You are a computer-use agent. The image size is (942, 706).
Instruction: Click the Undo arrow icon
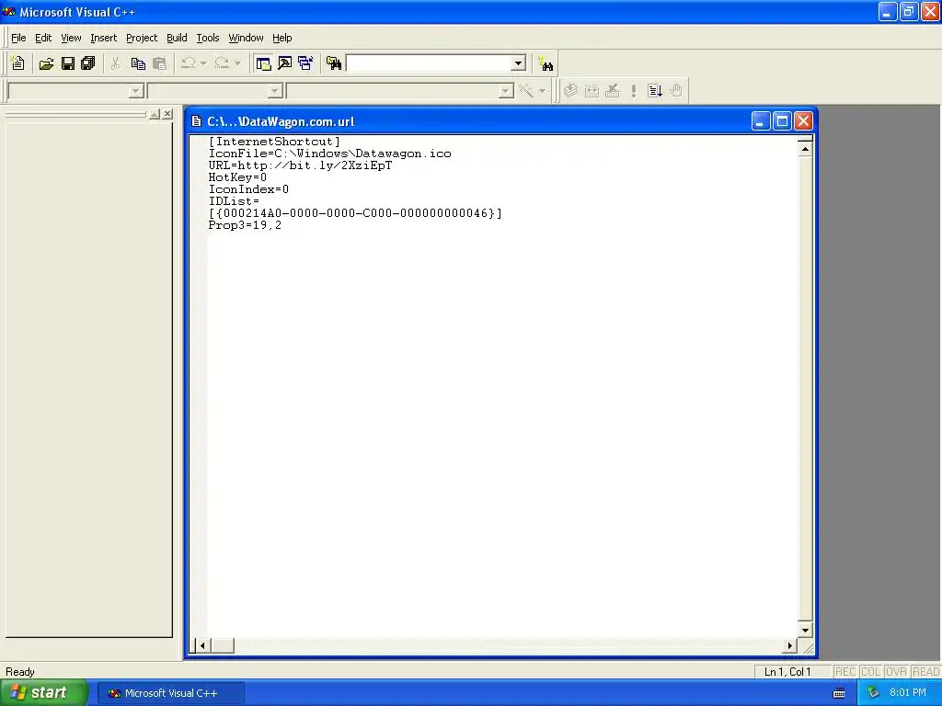click(188, 63)
